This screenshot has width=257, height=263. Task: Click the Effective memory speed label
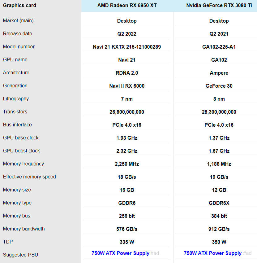click(x=29, y=177)
